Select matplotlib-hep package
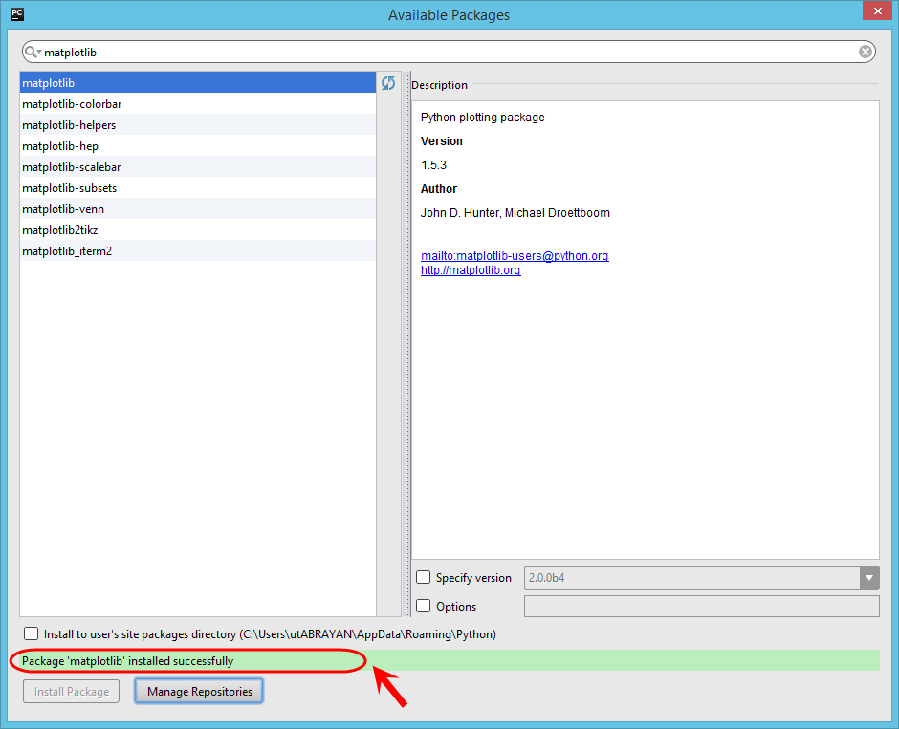899x729 pixels. point(198,146)
